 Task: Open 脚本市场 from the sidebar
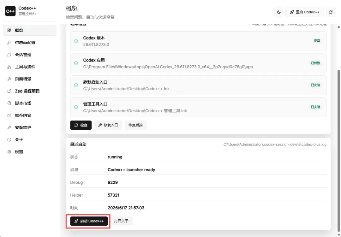coord(30,103)
